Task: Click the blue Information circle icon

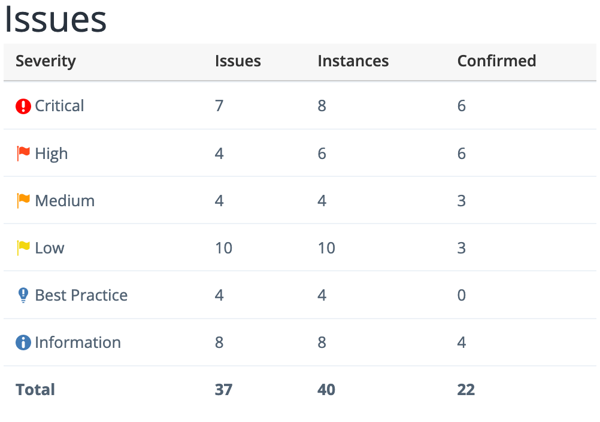Action: pos(23,343)
